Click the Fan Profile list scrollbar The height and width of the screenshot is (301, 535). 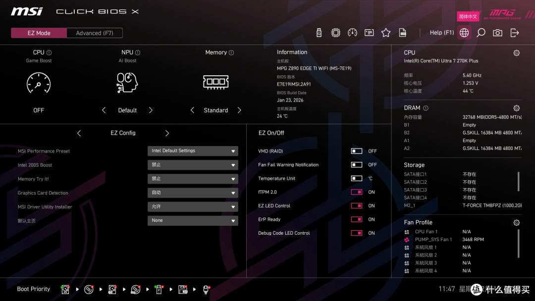(x=519, y=244)
